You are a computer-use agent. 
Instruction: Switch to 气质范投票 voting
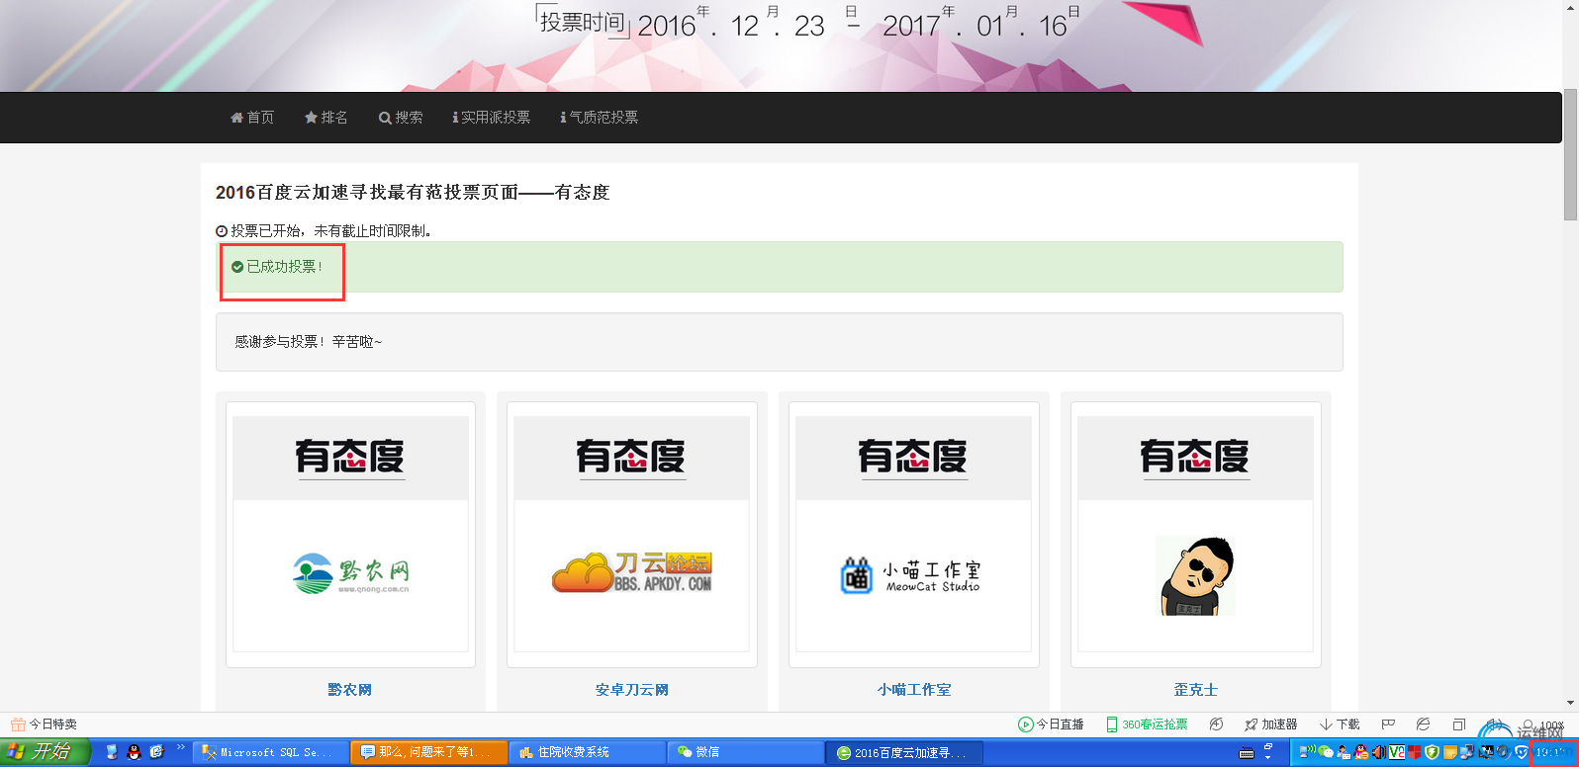[x=599, y=118]
